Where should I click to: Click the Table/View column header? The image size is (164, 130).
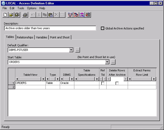point(30,73)
